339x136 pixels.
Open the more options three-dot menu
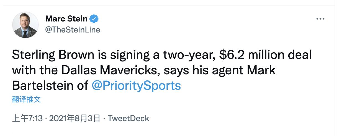tap(320, 19)
